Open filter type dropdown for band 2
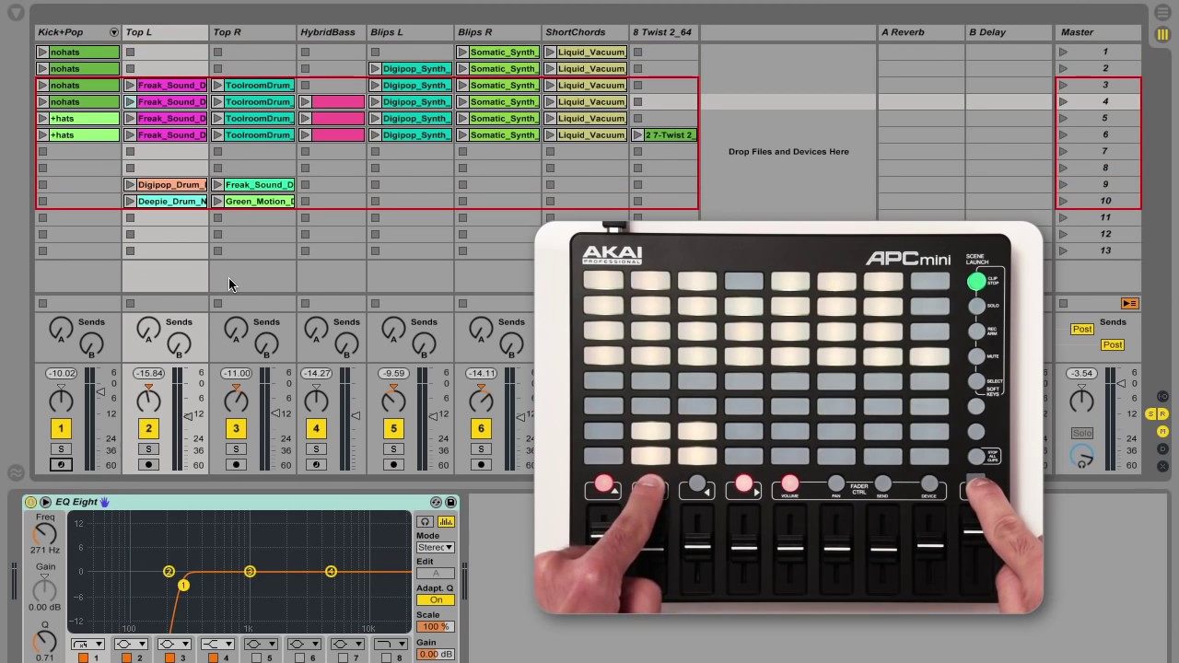1179x663 pixels. pos(130,644)
